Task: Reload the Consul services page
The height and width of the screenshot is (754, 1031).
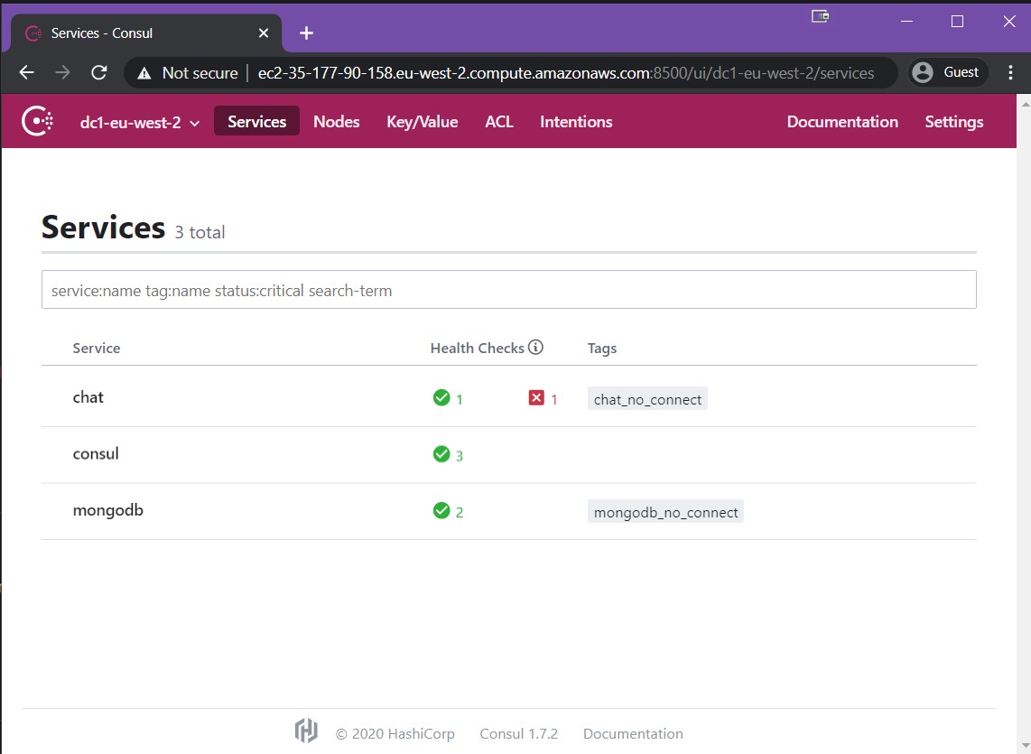Action: pos(99,72)
